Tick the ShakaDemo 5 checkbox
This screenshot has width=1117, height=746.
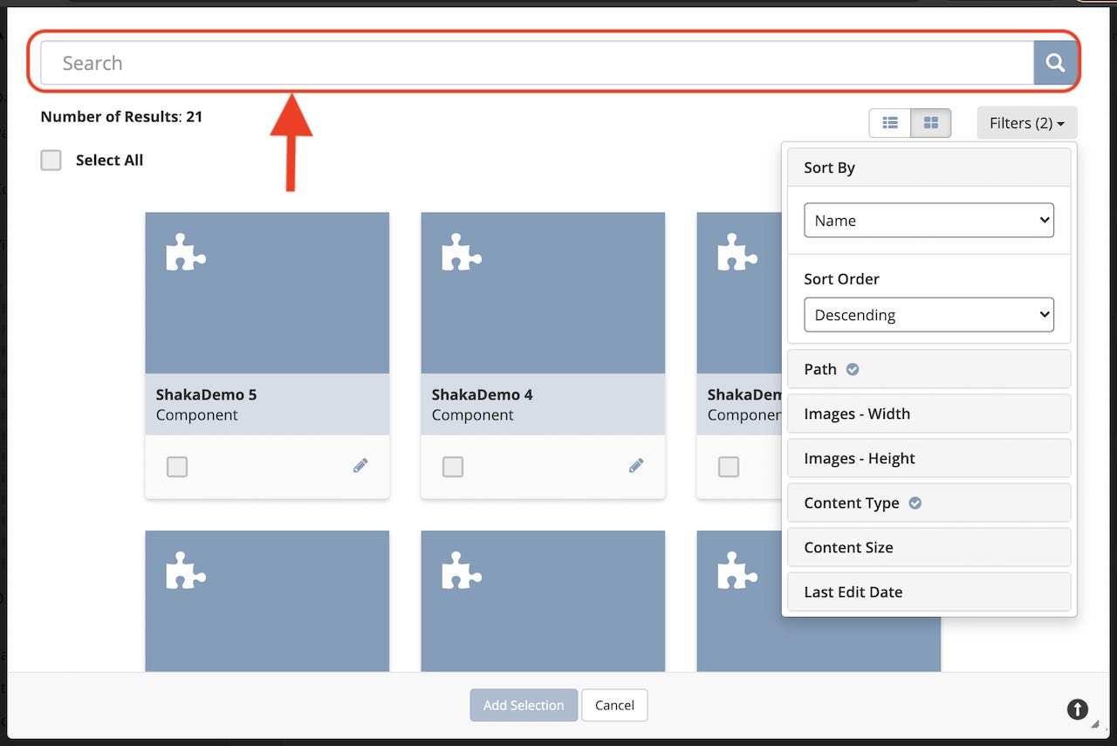177,467
